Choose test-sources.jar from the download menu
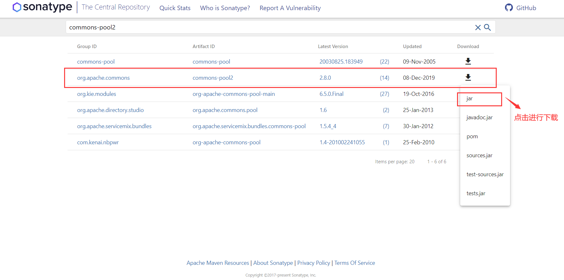The image size is (564, 280). coord(485,174)
